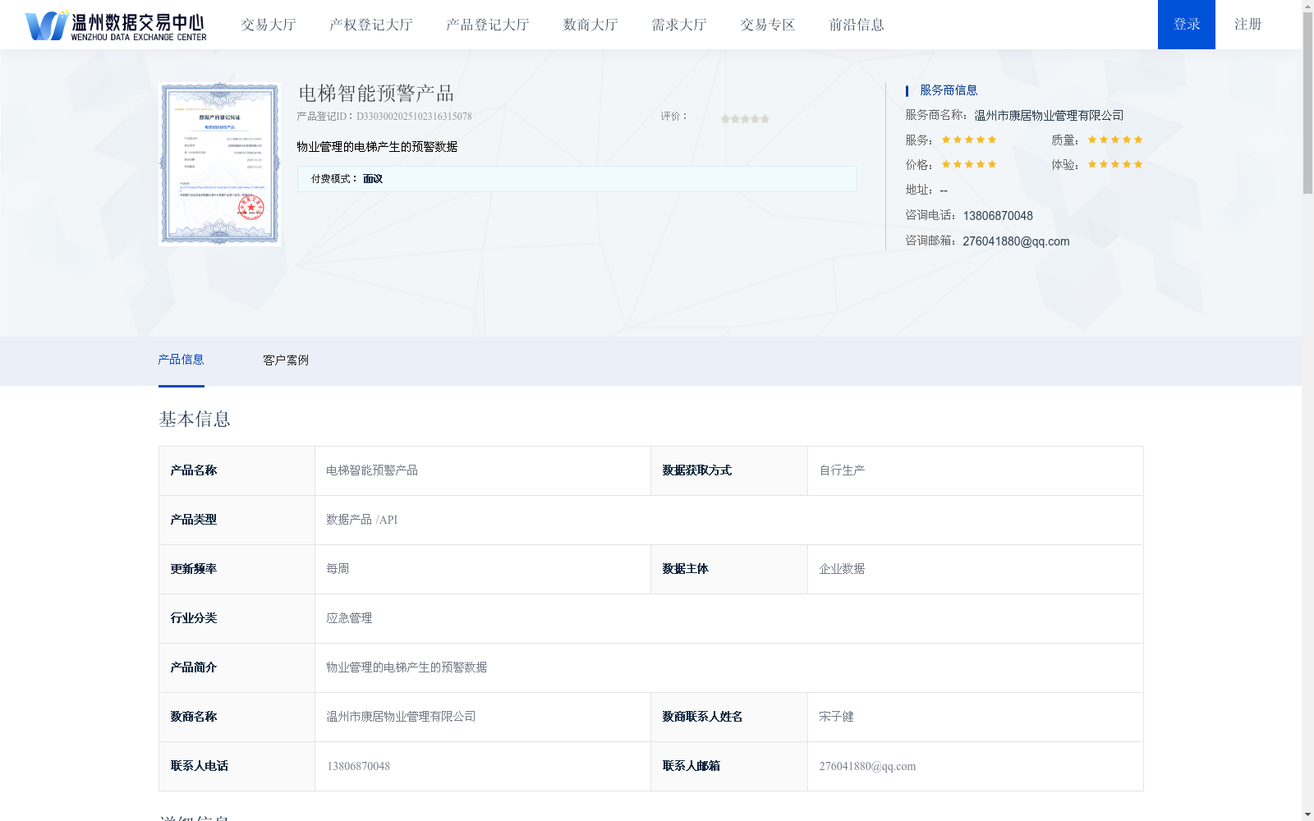Screen dimensions: 1314x821
Task: Click the 数据主体 value 企业数据
Action: (842, 569)
